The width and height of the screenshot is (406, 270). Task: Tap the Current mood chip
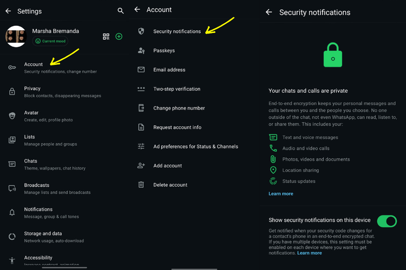(x=50, y=41)
